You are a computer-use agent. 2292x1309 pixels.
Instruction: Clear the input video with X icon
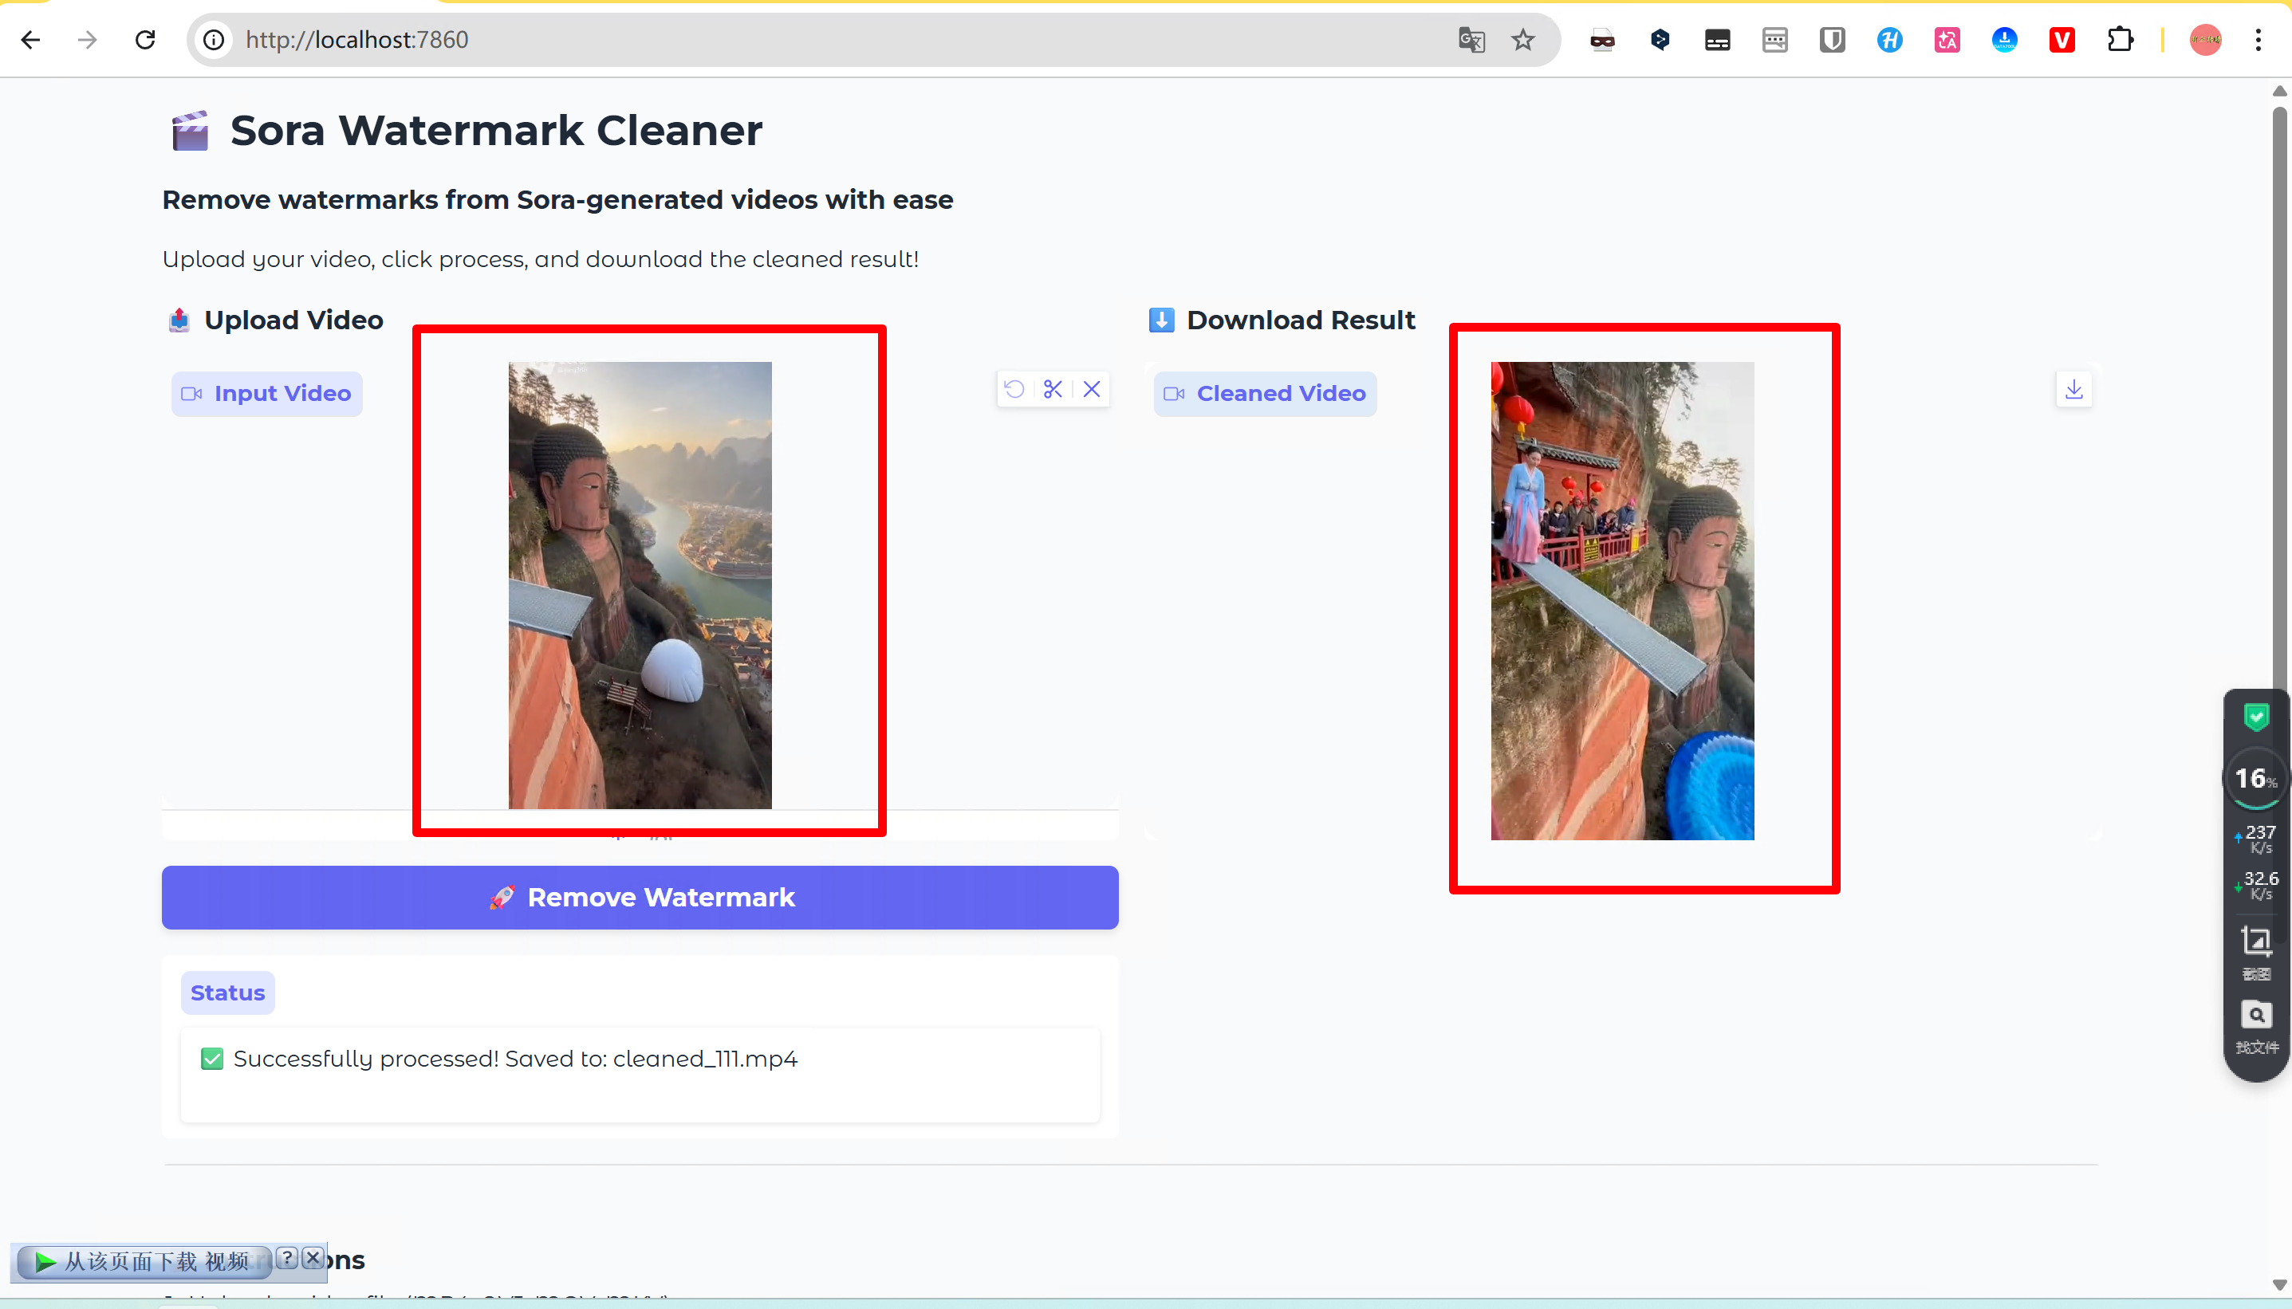point(1092,389)
